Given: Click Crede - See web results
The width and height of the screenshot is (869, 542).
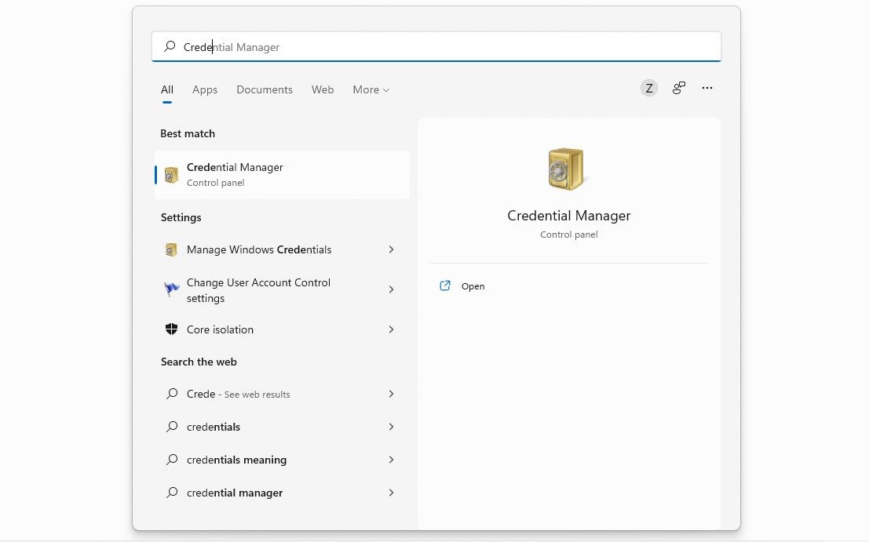Looking at the screenshot, I should pyautogui.click(x=238, y=394).
